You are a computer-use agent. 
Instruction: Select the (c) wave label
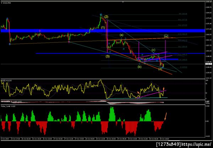click(x=153, y=50)
